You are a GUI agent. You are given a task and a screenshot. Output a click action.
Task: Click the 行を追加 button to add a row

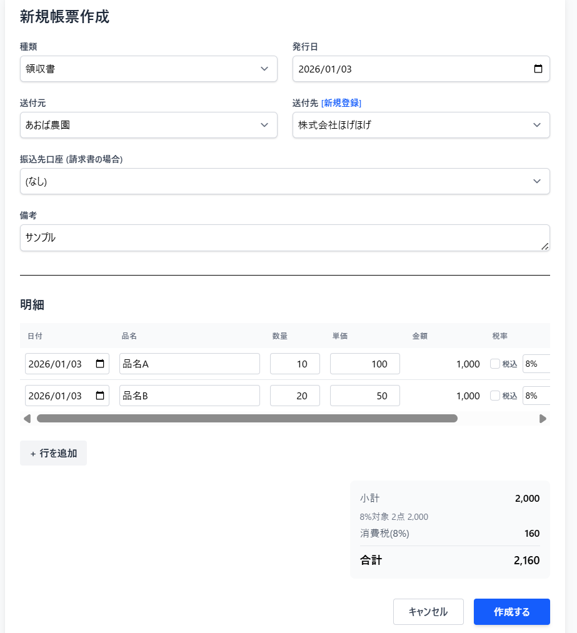click(x=53, y=453)
